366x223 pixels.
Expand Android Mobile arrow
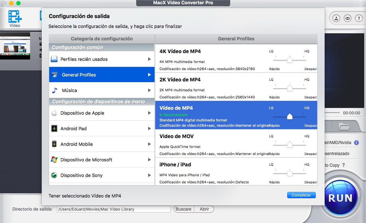(149, 144)
